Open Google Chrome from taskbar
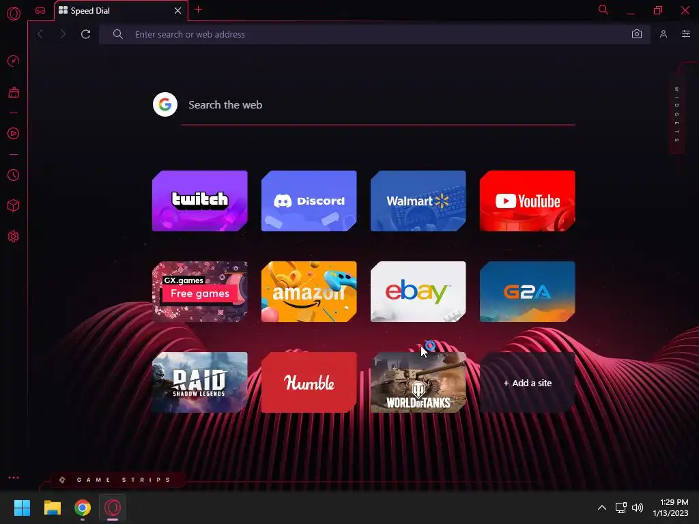 [x=83, y=508]
